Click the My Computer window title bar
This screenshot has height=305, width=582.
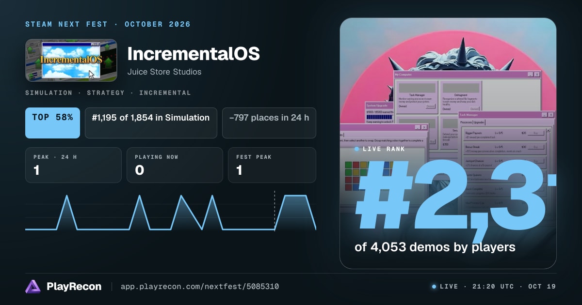pyautogui.click(x=467, y=75)
